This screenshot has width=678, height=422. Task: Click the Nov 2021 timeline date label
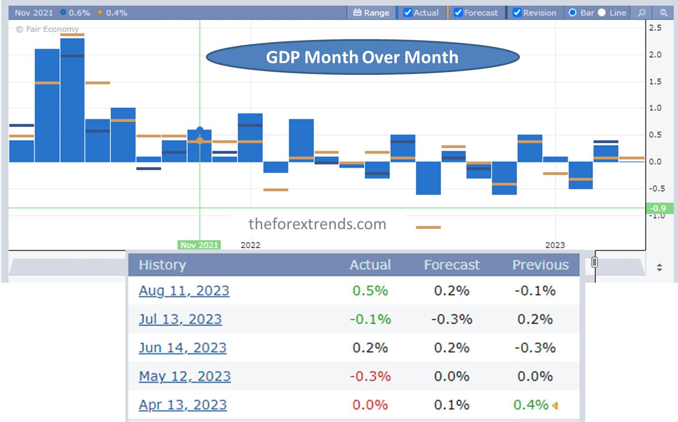click(x=199, y=245)
